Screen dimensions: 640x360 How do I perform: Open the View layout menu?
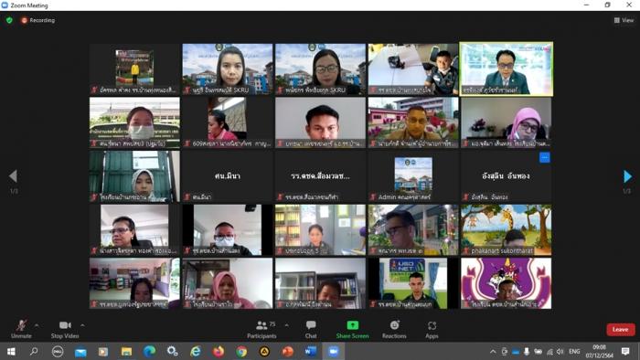(x=624, y=20)
